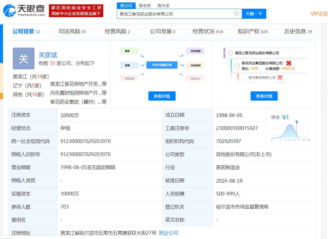Collapse 葵花药业集团股份有限公司 tree node
Image resolution: width=328 pixels, height=239 pixels.
point(237,66)
